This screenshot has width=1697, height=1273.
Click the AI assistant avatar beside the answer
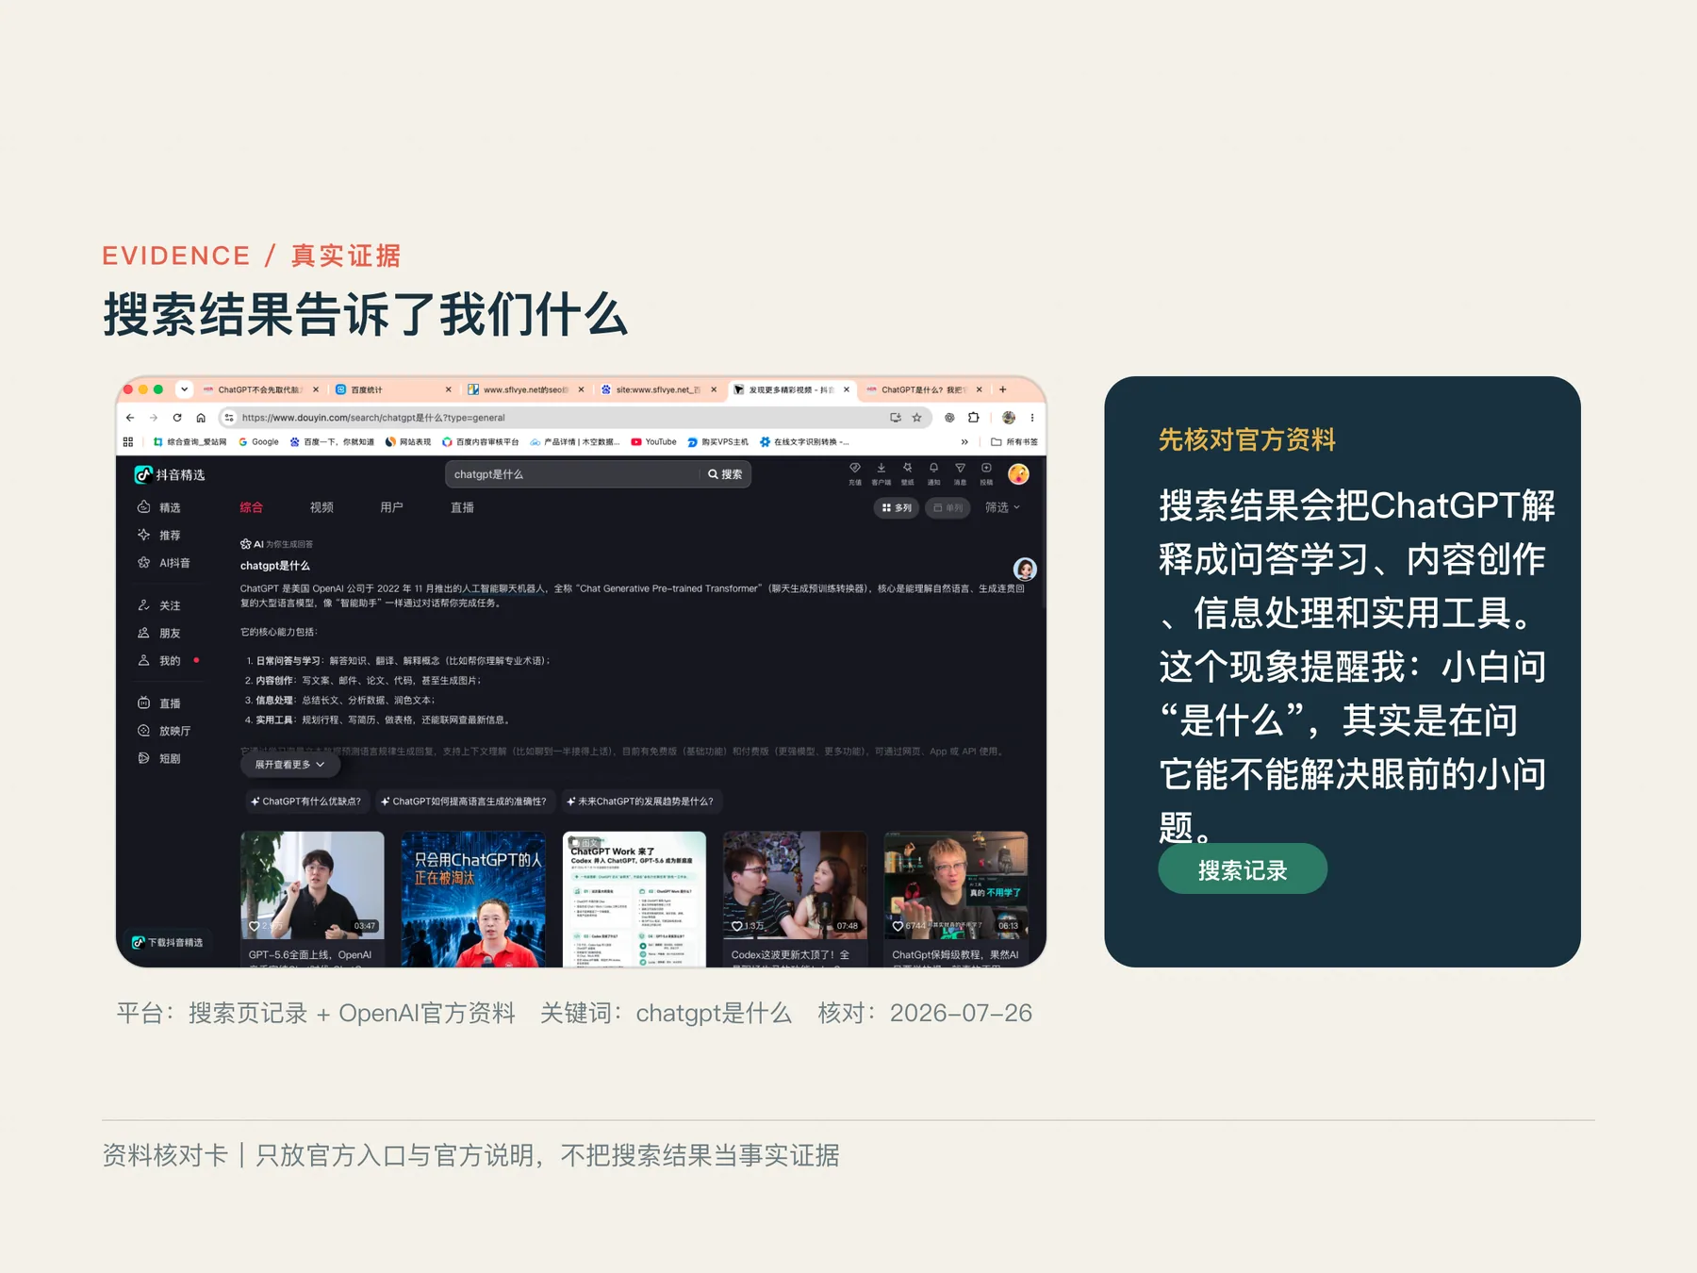[x=1025, y=569]
